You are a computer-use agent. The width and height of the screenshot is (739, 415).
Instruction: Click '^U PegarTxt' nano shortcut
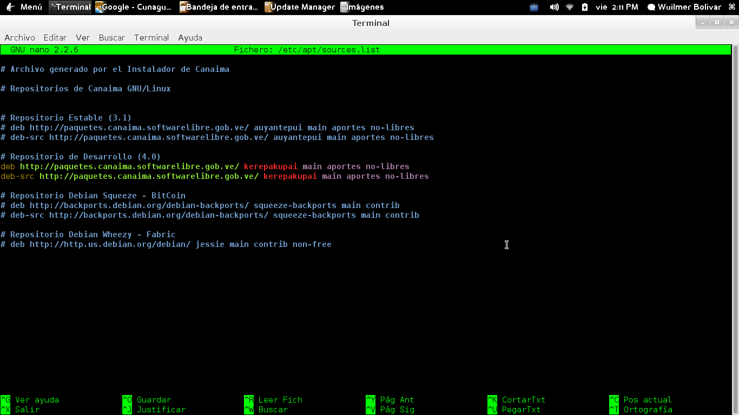click(x=514, y=410)
